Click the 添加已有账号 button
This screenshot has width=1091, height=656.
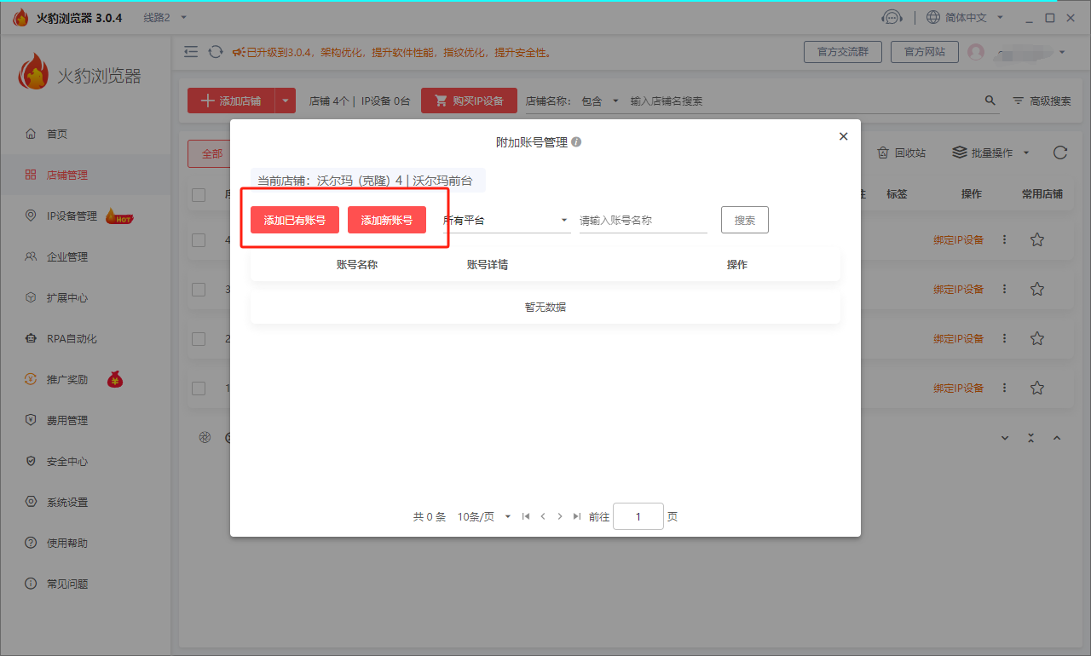[x=294, y=220]
